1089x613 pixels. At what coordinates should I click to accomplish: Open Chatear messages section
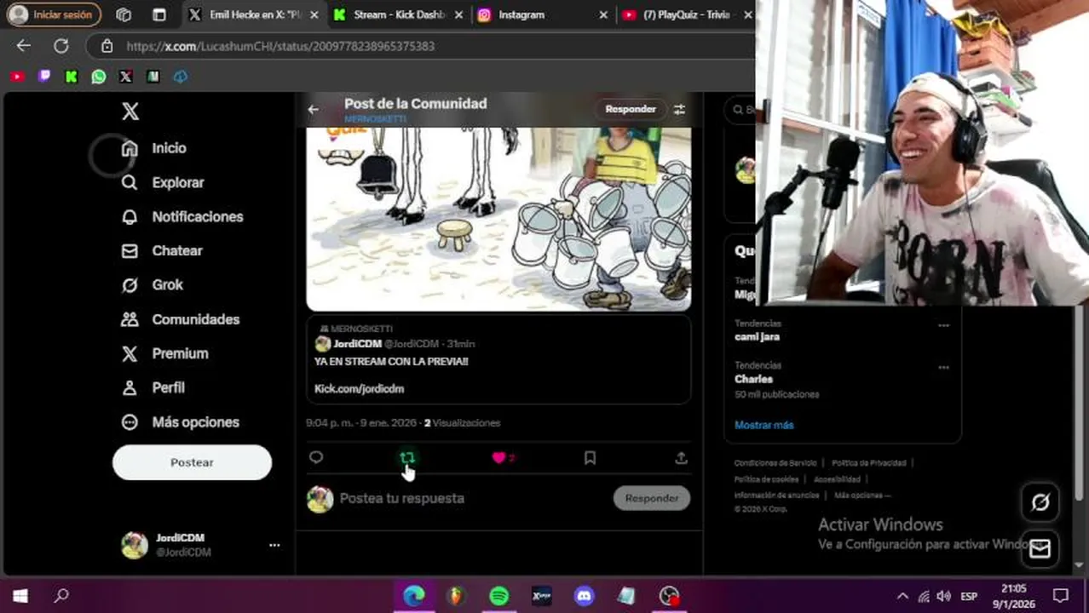click(x=162, y=250)
